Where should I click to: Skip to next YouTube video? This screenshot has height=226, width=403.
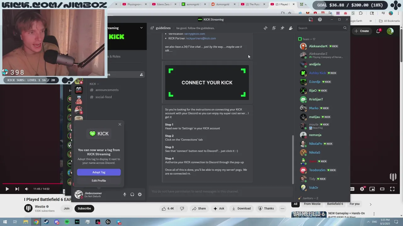click(x=17, y=189)
